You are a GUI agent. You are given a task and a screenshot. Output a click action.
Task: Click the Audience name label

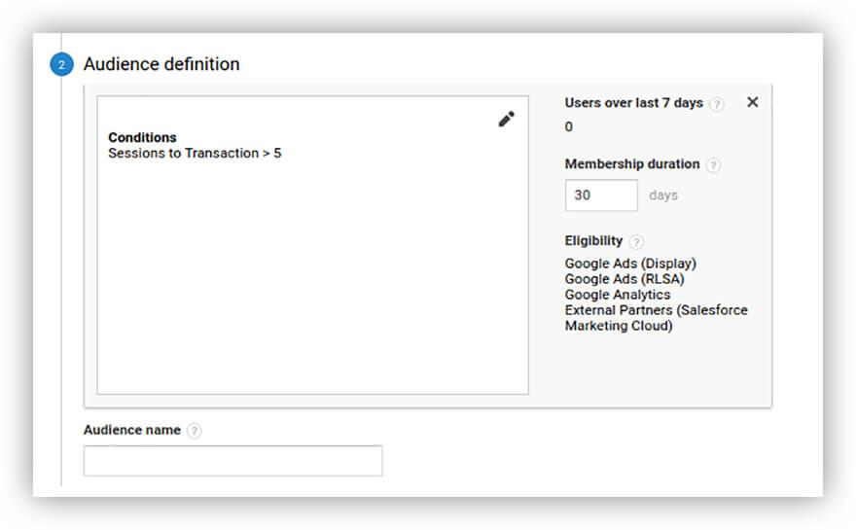pos(132,430)
